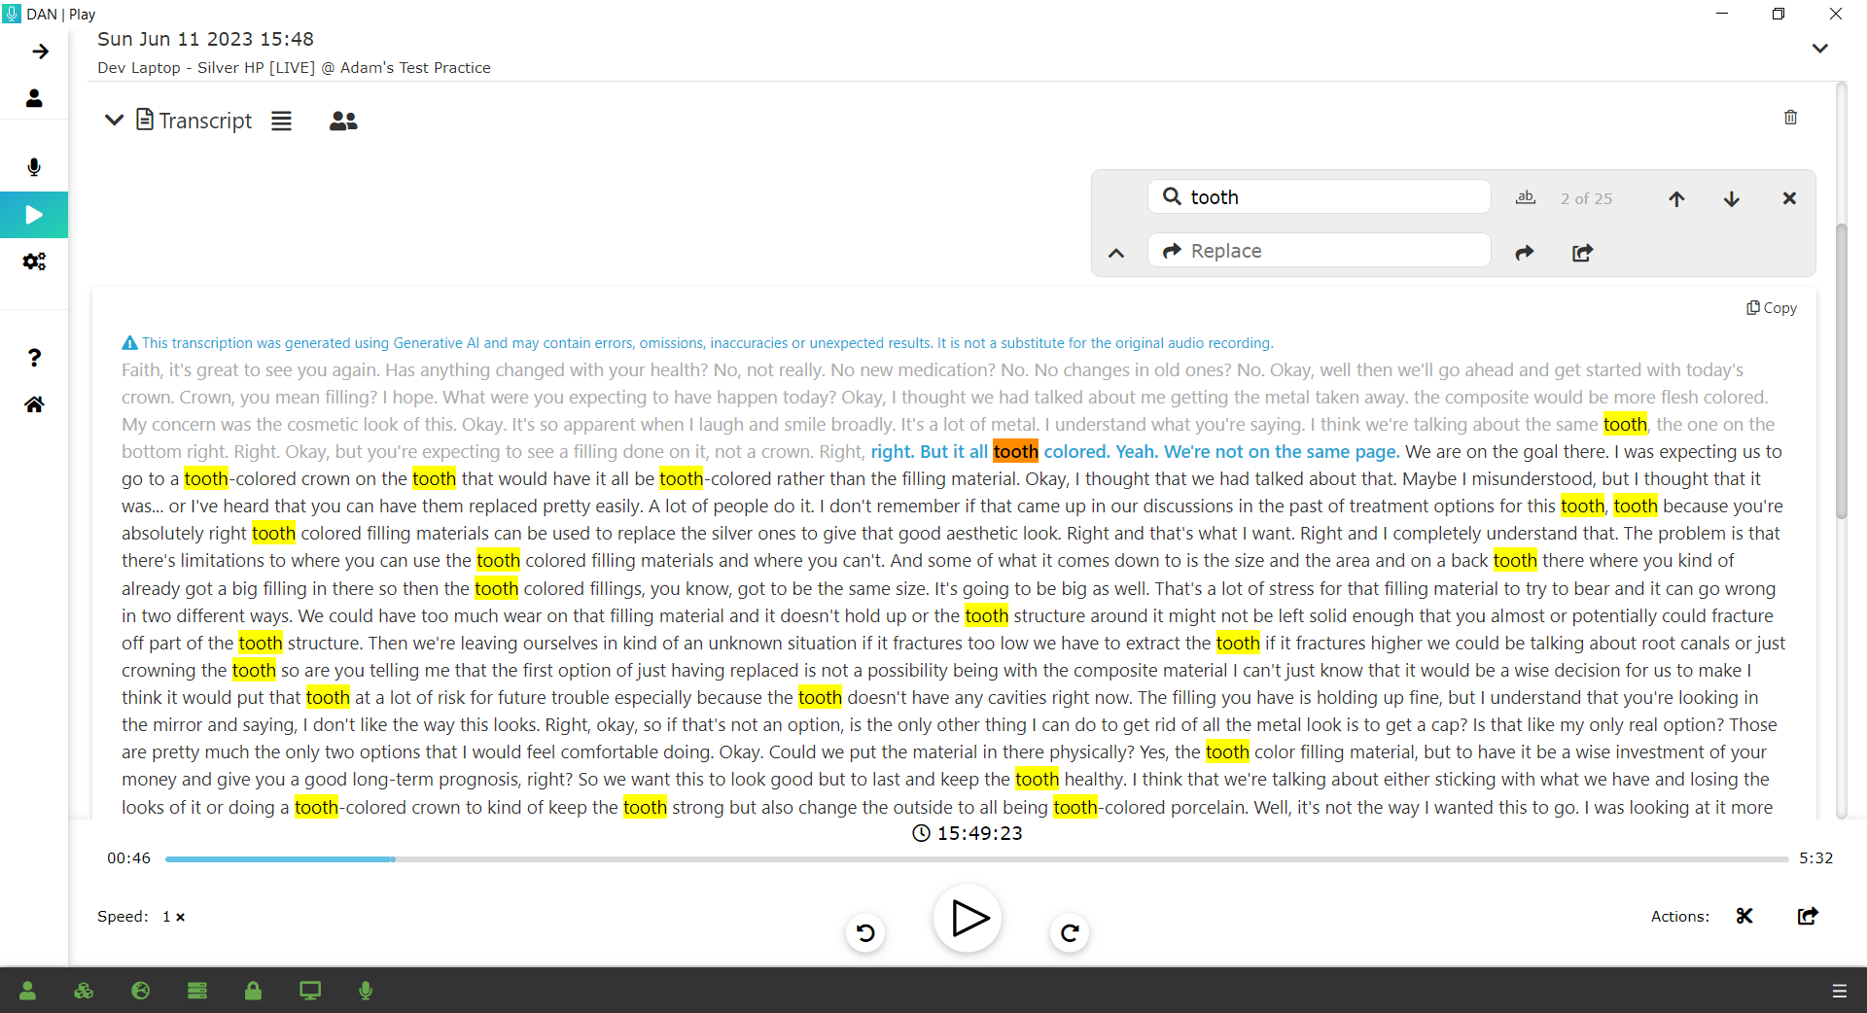Click the microphone record icon in sidebar
The height and width of the screenshot is (1013, 1867).
[x=34, y=167]
